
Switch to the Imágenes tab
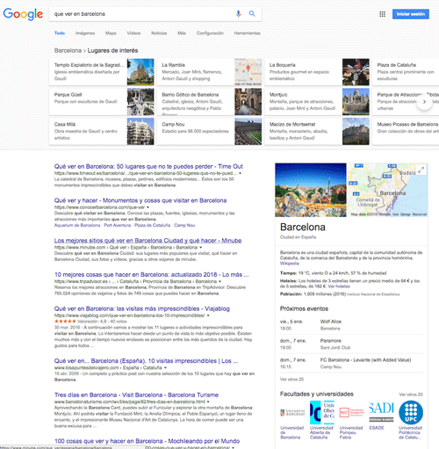click(x=85, y=33)
